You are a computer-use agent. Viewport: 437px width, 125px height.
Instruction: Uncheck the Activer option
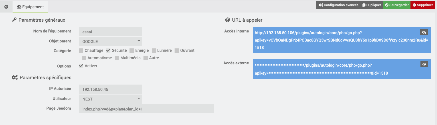(81, 66)
